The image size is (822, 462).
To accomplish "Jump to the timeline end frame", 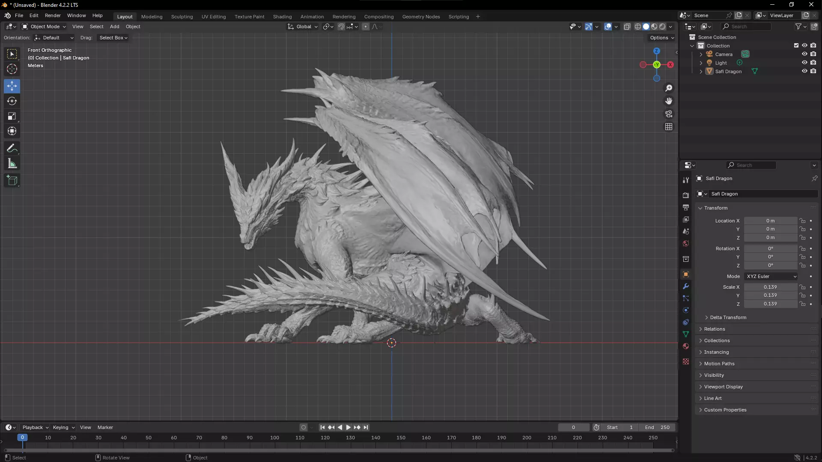I will pos(366,427).
